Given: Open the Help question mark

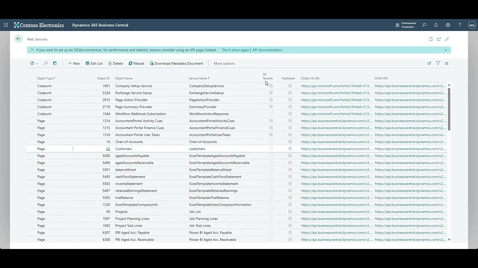Looking at the screenshot, I should pos(460,25).
